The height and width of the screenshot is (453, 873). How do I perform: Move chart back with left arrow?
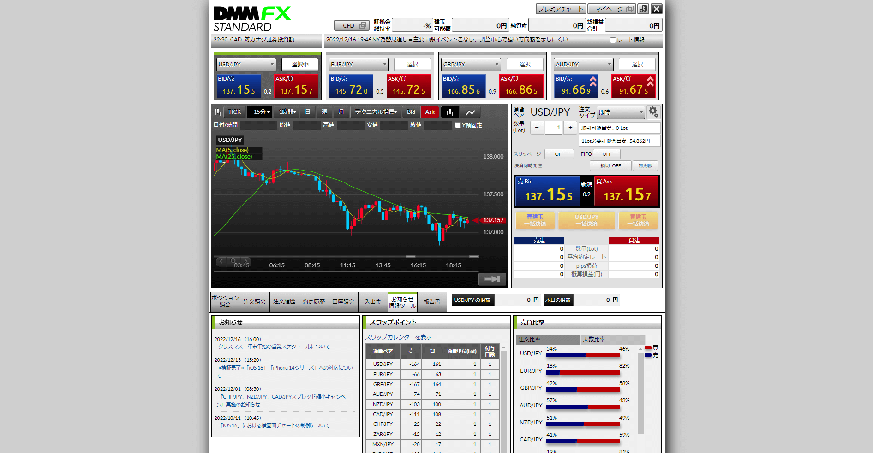click(x=221, y=261)
